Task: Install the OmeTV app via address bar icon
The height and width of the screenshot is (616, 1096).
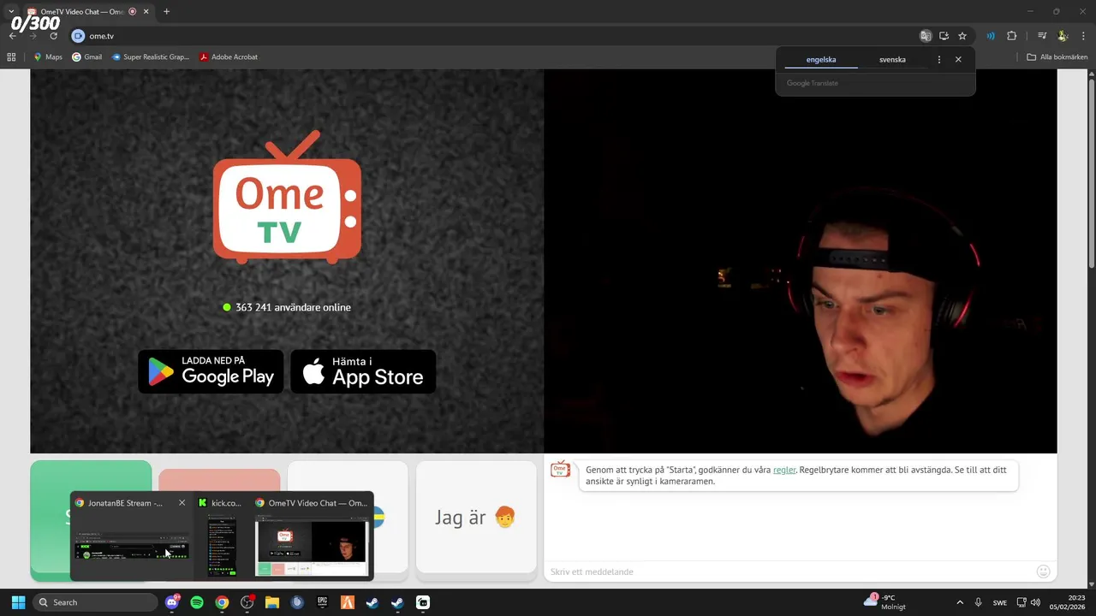Action: (944, 36)
